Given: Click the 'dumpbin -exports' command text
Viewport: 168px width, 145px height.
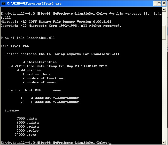Looking at the screenshot, I should [x=125, y=14].
